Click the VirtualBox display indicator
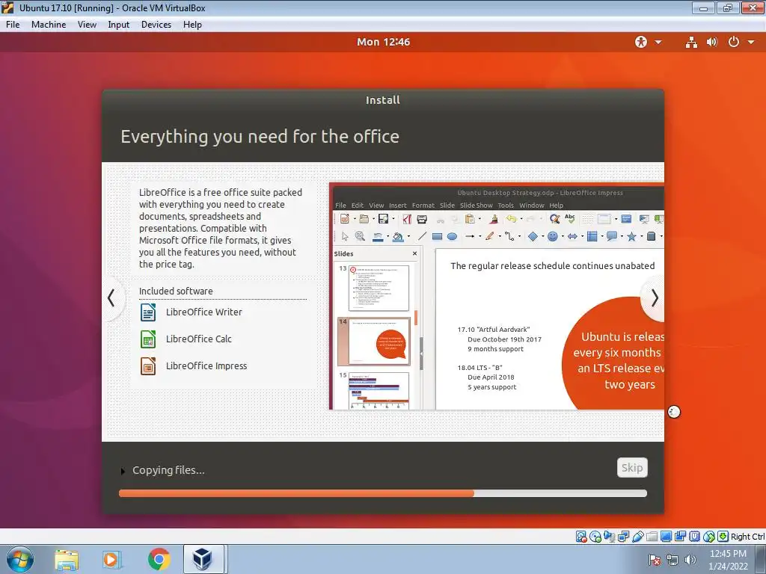The image size is (766, 574). [x=666, y=537]
